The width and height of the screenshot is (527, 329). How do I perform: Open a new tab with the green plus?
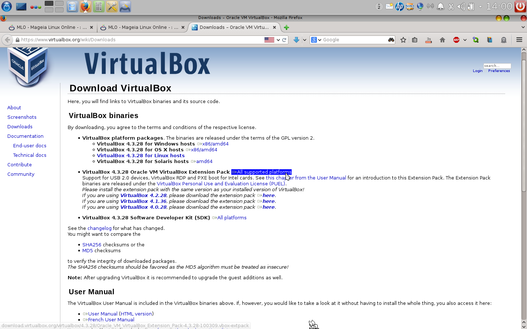pos(287,27)
